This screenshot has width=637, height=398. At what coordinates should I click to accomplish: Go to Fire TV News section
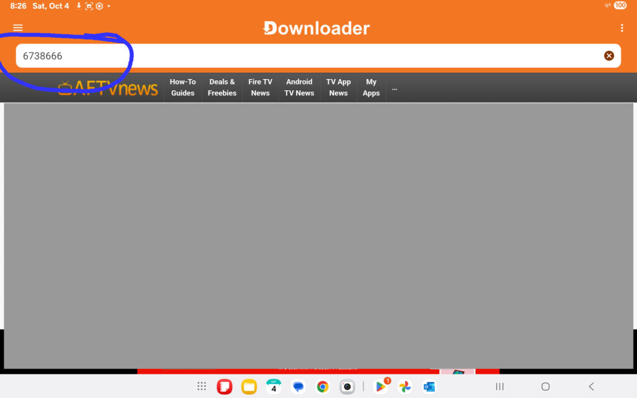(260, 88)
